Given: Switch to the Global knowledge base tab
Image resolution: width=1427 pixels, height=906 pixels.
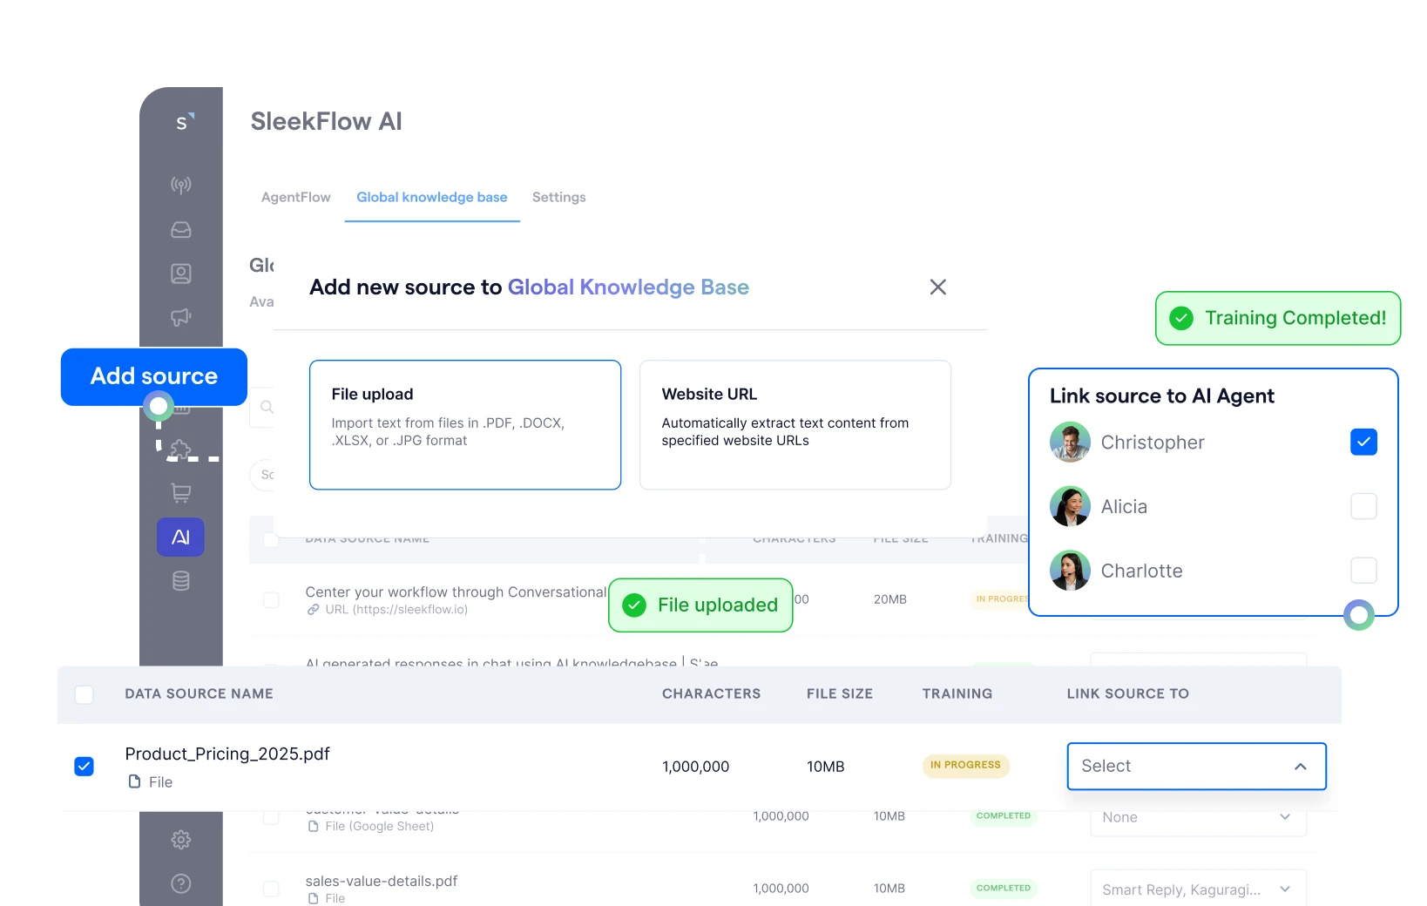Looking at the screenshot, I should pos(432,197).
